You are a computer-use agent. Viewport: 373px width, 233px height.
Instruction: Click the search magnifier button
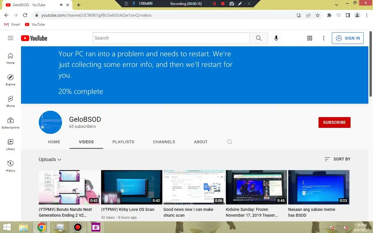click(x=259, y=38)
